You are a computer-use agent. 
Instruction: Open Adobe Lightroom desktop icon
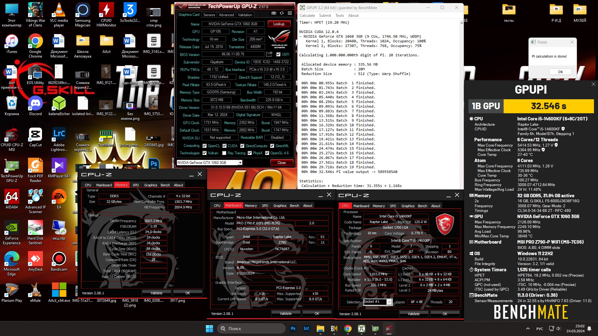click(x=59, y=139)
